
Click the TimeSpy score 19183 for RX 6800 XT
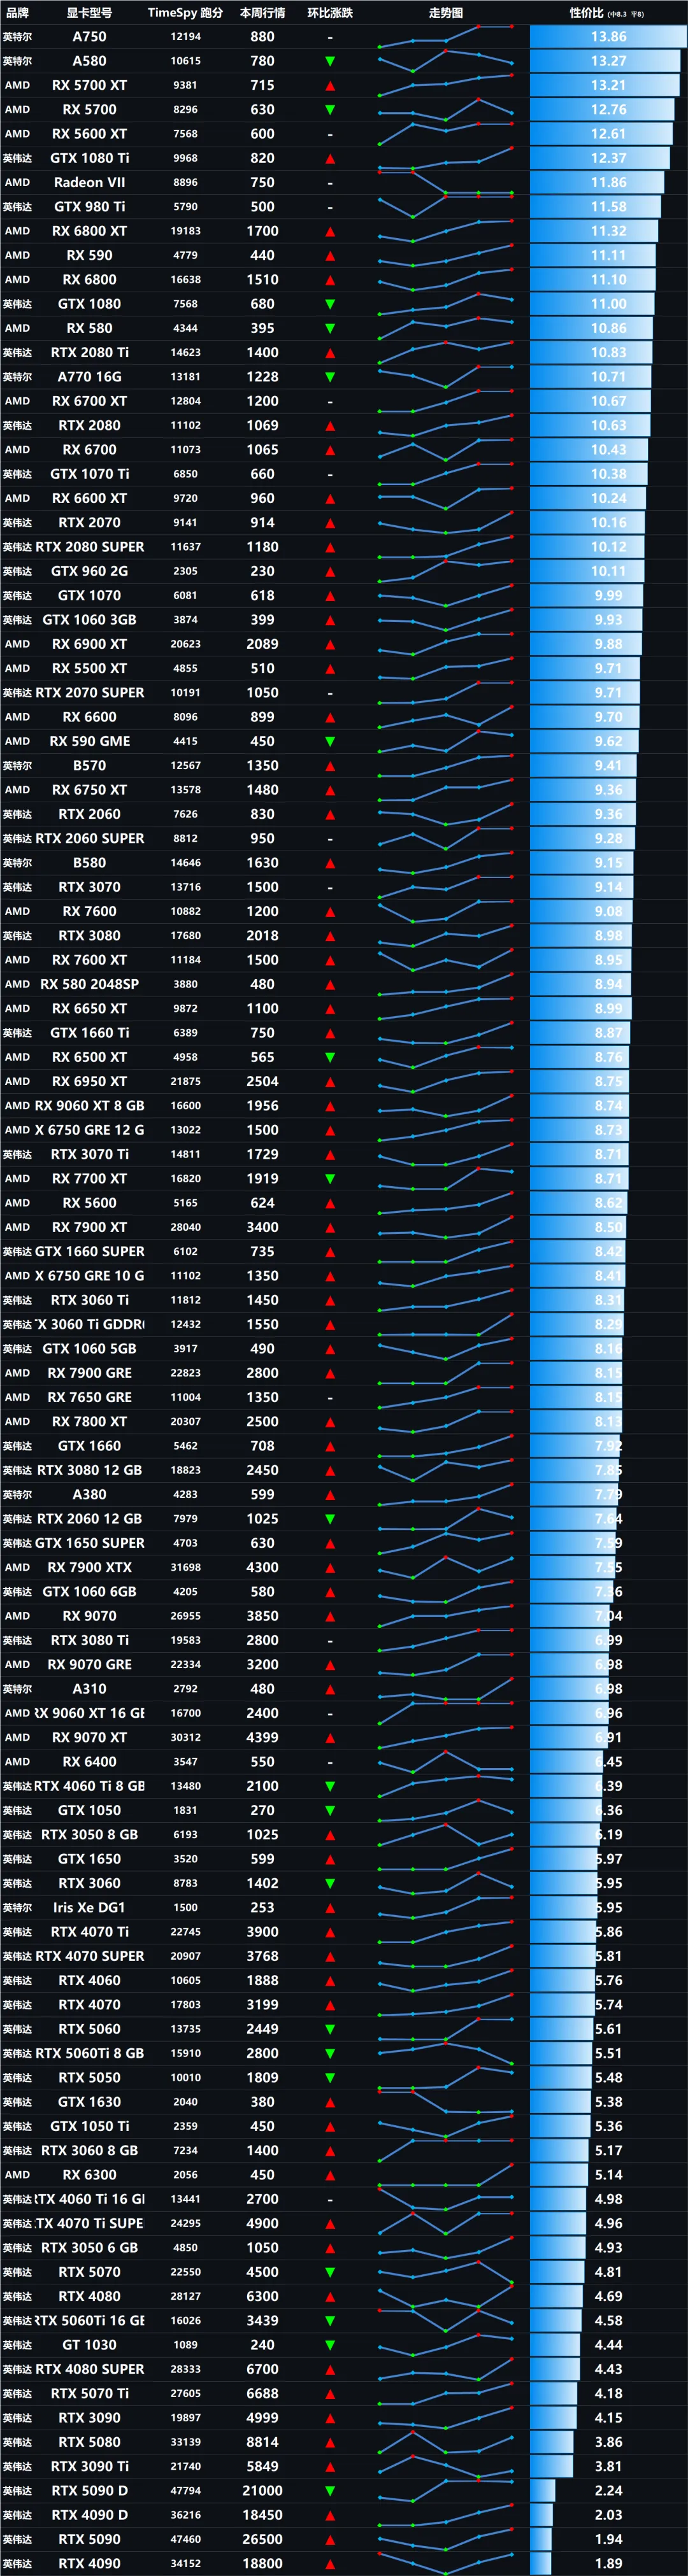click(x=185, y=231)
